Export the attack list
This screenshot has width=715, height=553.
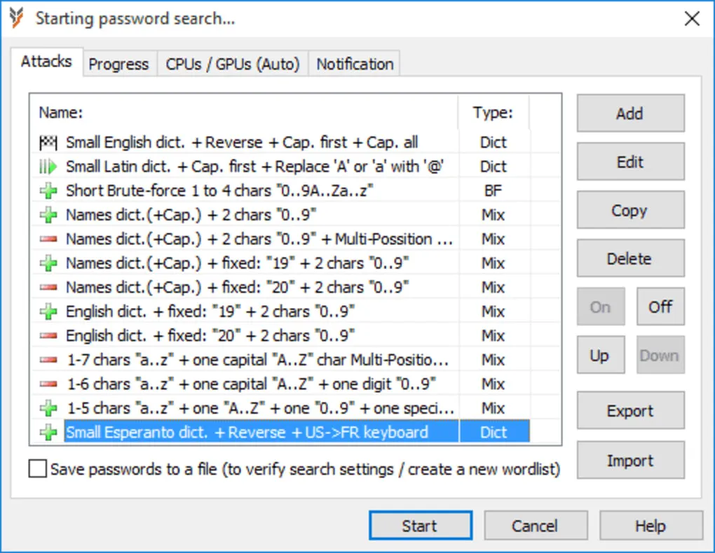point(629,411)
